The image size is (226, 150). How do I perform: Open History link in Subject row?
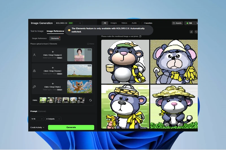click(60, 58)
